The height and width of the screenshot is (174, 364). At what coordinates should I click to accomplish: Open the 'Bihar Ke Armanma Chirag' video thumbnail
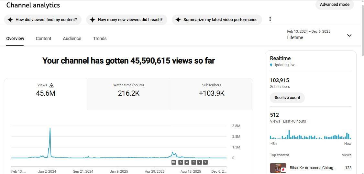(278, 168)
